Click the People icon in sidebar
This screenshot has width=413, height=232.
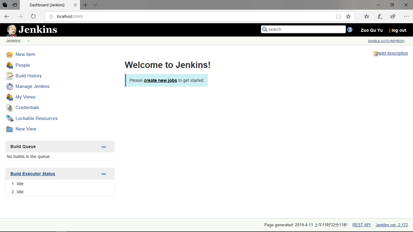(x=10, y=65)
